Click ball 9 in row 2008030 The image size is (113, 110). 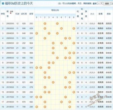tap(74, 53)
